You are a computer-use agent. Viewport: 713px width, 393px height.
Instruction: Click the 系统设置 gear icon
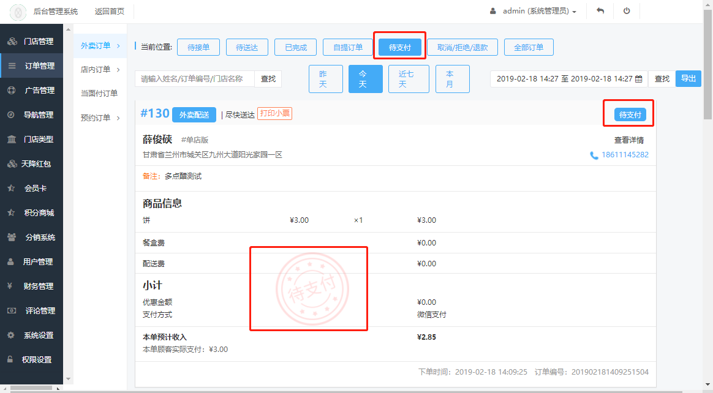click(x=11, y=335)
